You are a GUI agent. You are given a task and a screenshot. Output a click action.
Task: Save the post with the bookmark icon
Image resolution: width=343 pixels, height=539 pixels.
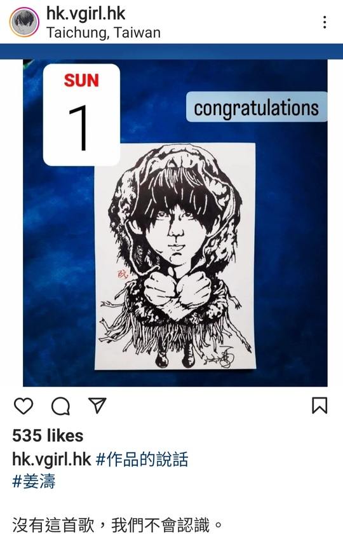coord(319,406)
